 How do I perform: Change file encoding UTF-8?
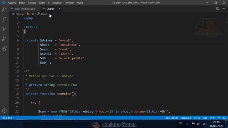point(197,118)
